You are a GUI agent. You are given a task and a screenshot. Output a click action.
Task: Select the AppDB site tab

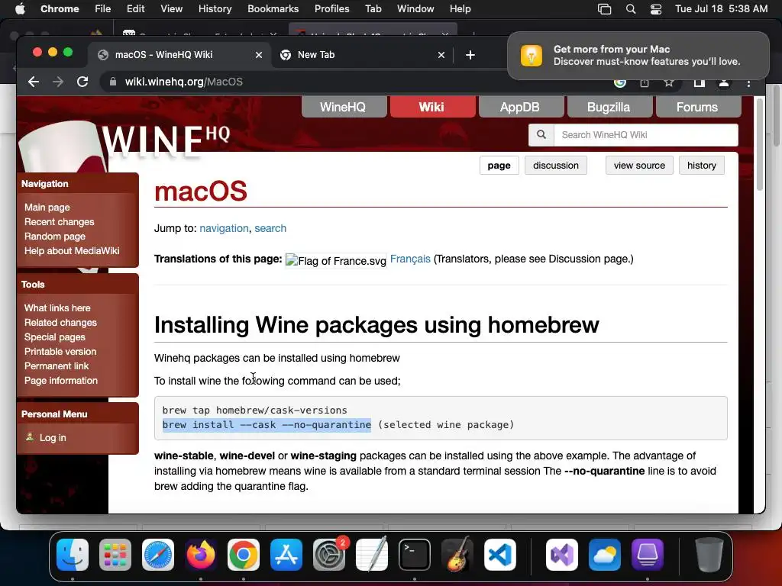[519, 107]
